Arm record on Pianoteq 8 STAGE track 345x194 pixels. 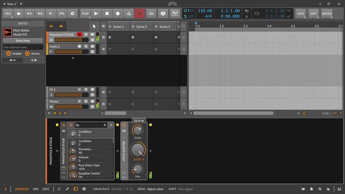pos(79,34)
